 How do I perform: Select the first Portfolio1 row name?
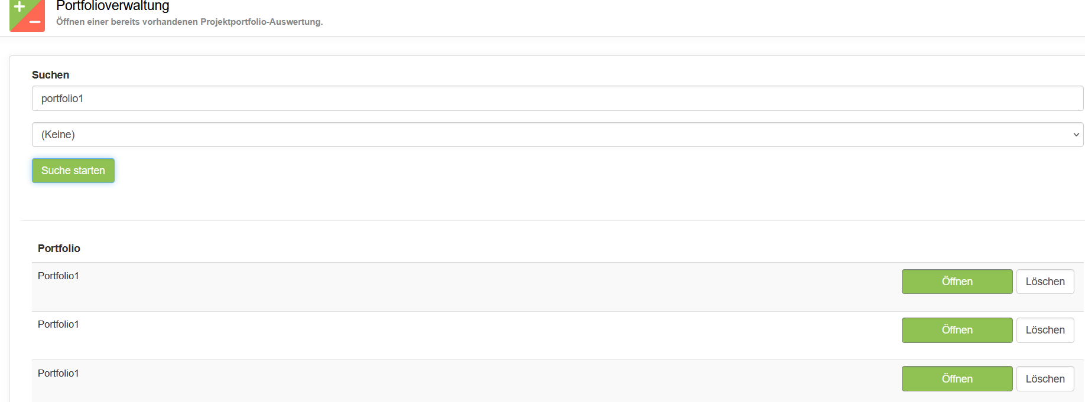[x=59, y=276]
